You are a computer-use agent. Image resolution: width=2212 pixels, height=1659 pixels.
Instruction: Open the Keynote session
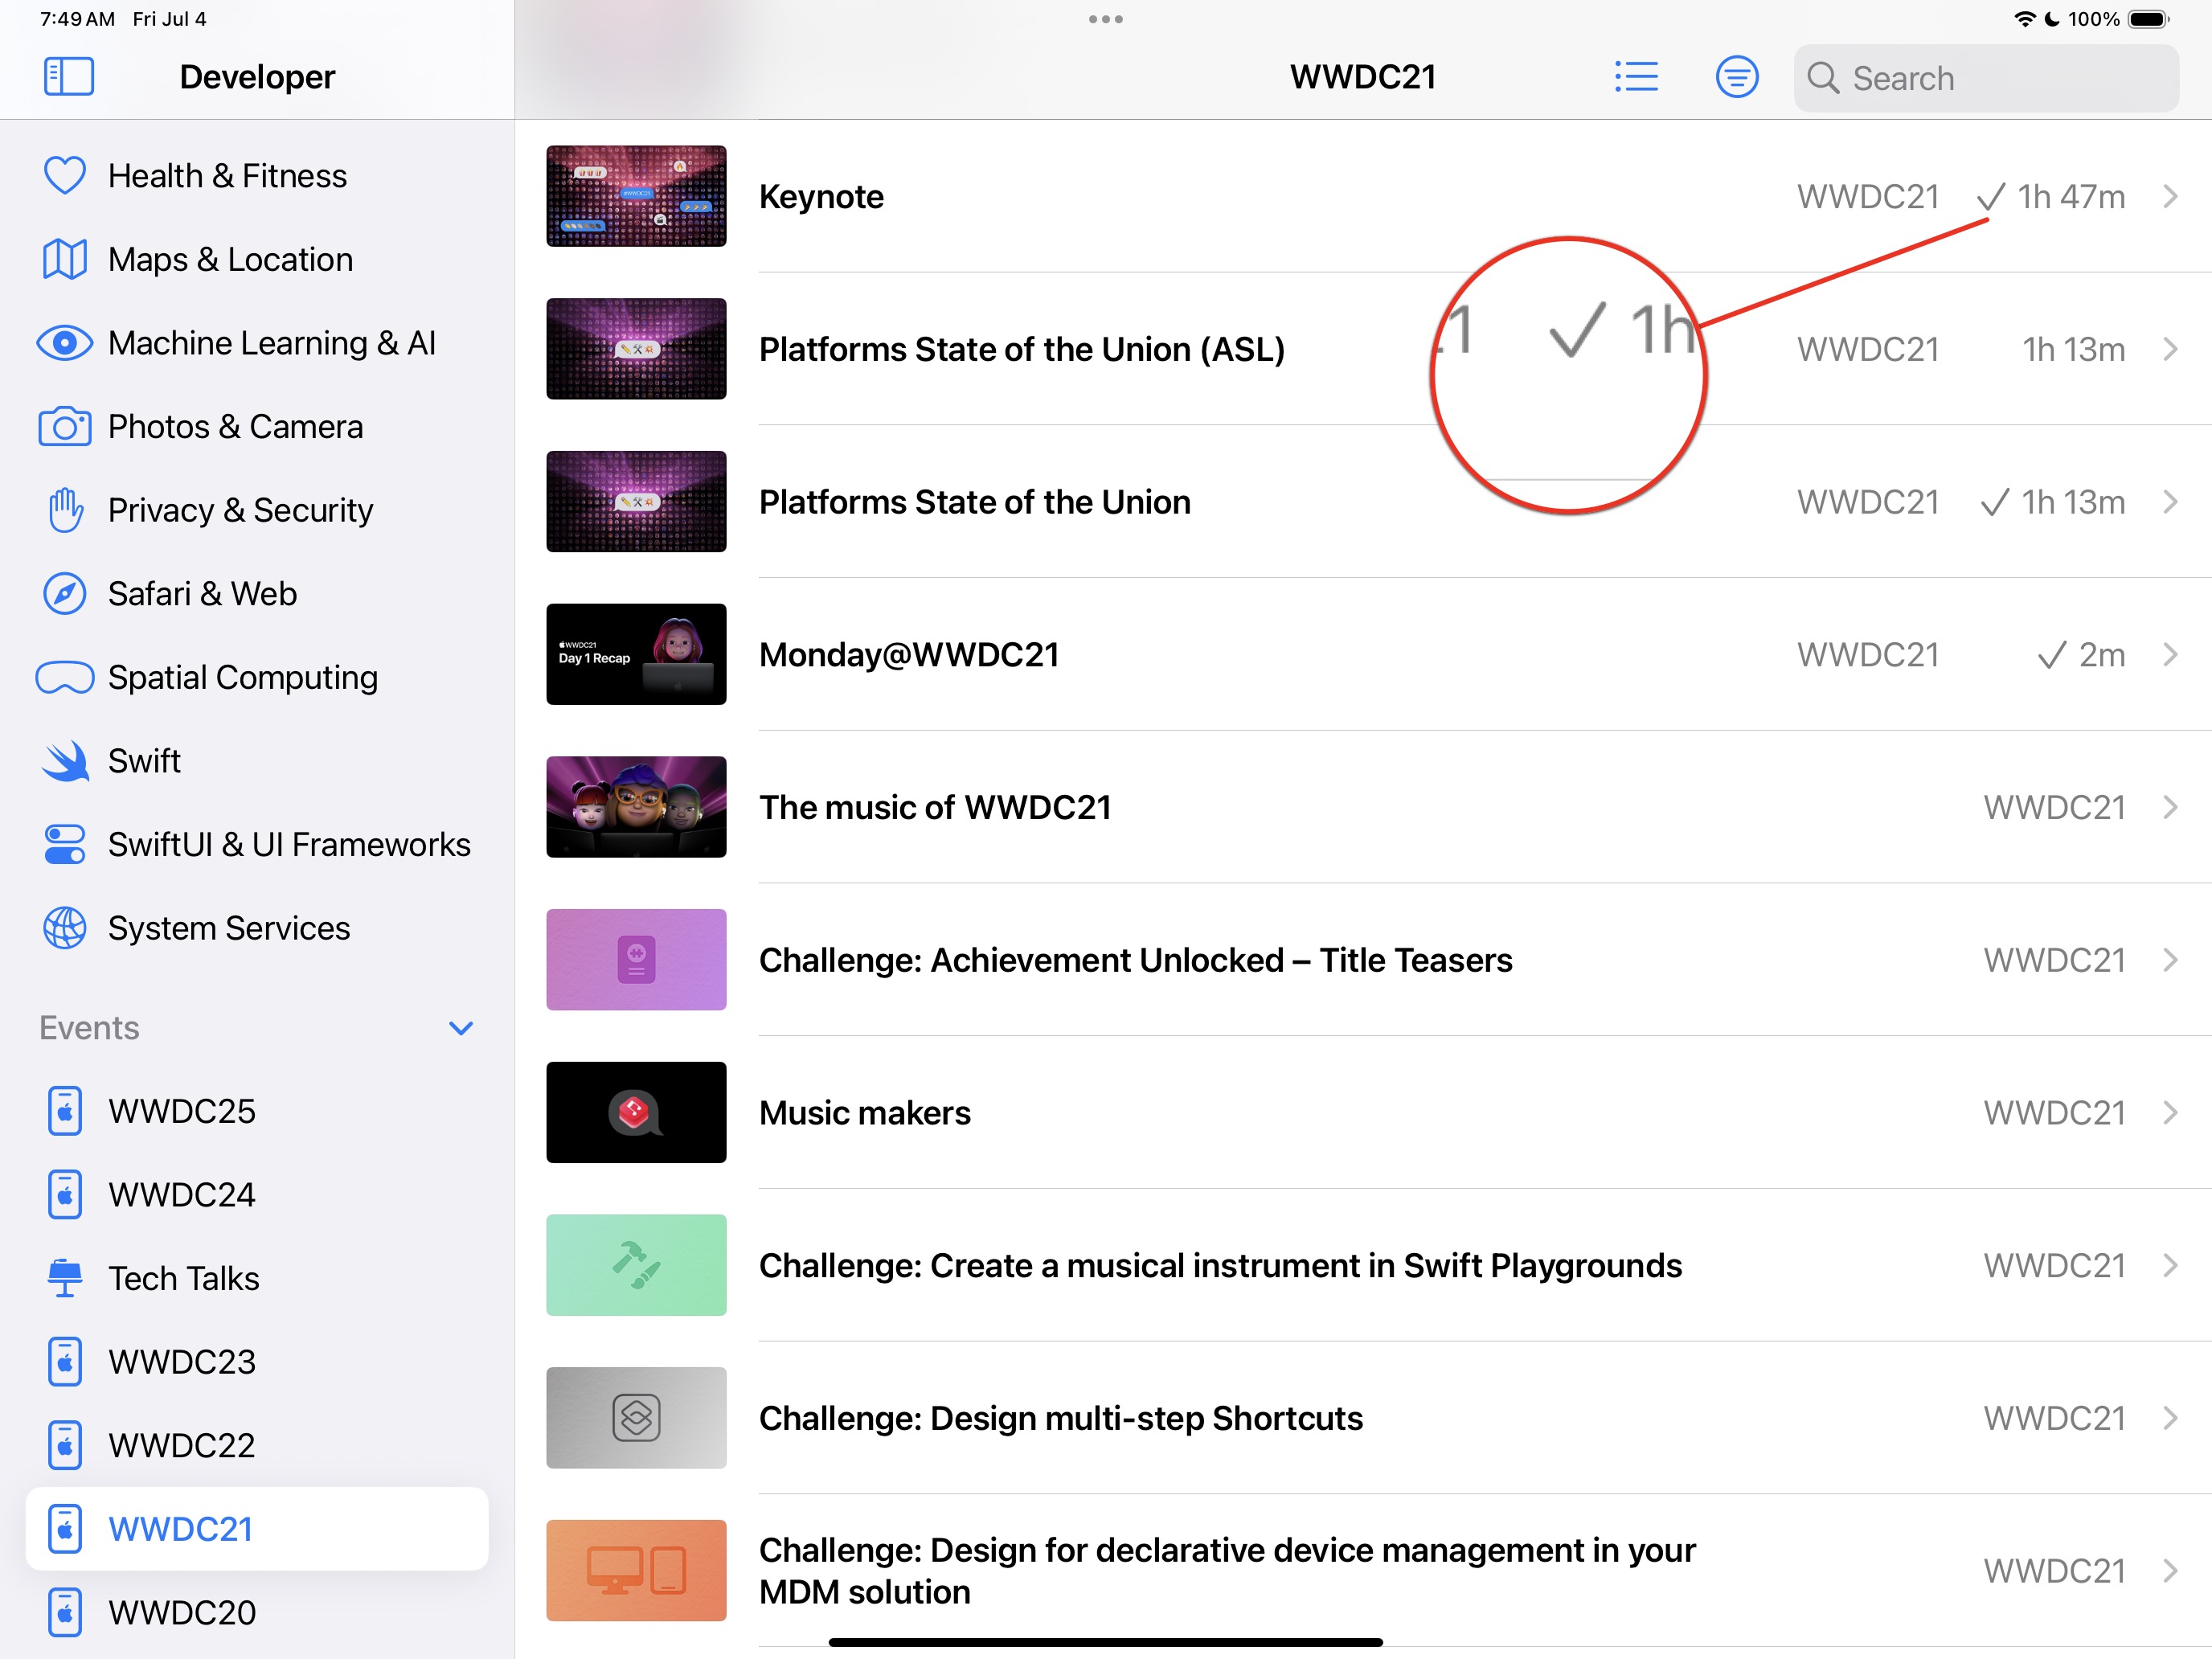point(1363,196)
